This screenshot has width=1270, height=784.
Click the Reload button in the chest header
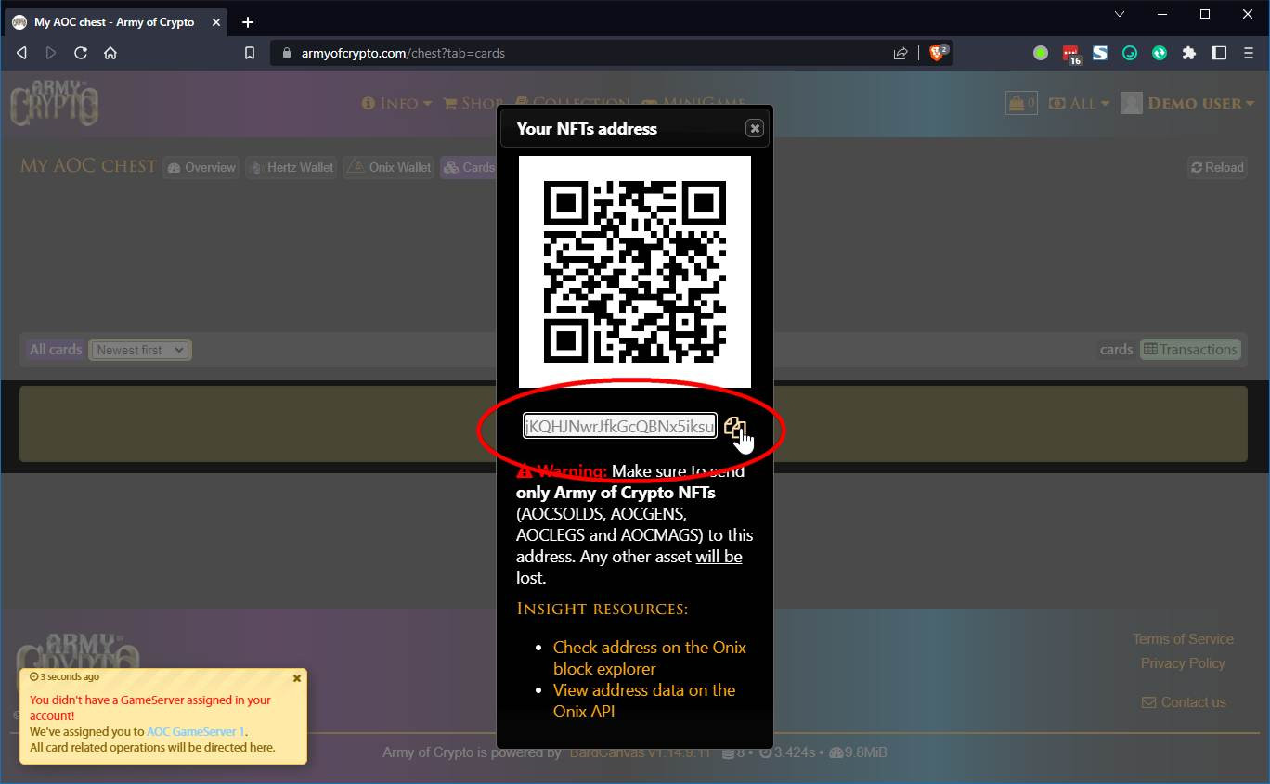[x=1217, y=167]
